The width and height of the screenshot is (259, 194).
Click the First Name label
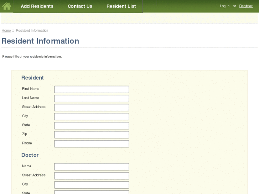pyautogui.click(x=31, y=89)
